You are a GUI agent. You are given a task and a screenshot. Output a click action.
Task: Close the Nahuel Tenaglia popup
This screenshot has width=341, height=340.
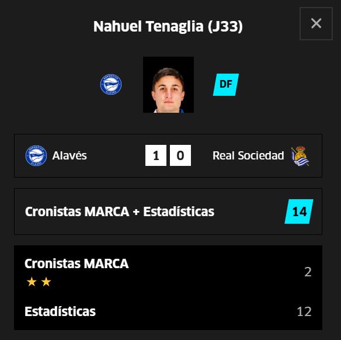coord(316,23)
